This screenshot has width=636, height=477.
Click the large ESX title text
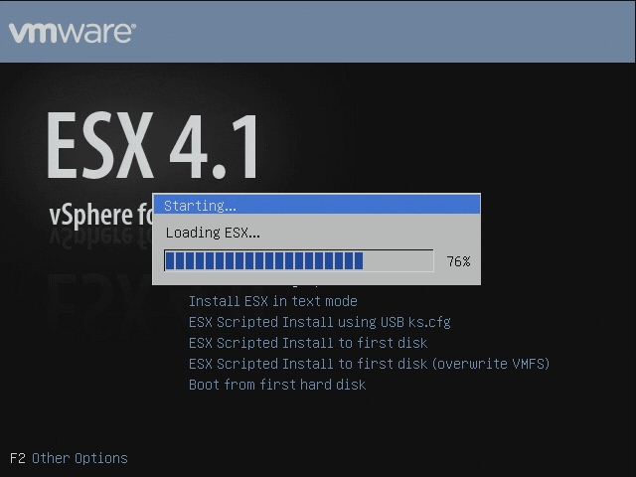coord(97,149)
